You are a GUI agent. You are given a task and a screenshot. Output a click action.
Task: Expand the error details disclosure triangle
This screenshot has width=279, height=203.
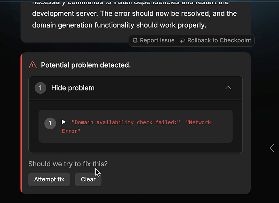coord(64,122)
